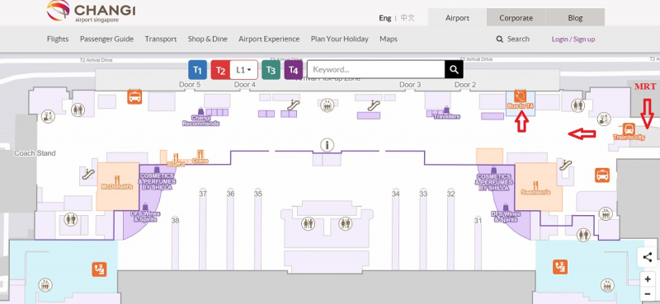Select the red T2 terminal button

coord(220,70)
